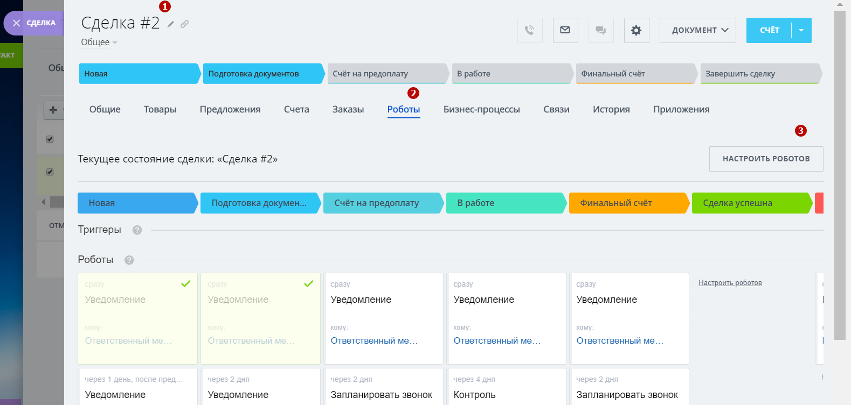Viewport: 851px width, 405px height.
Task: Expand the Документ dropdown
Action: tap(700, 30)
